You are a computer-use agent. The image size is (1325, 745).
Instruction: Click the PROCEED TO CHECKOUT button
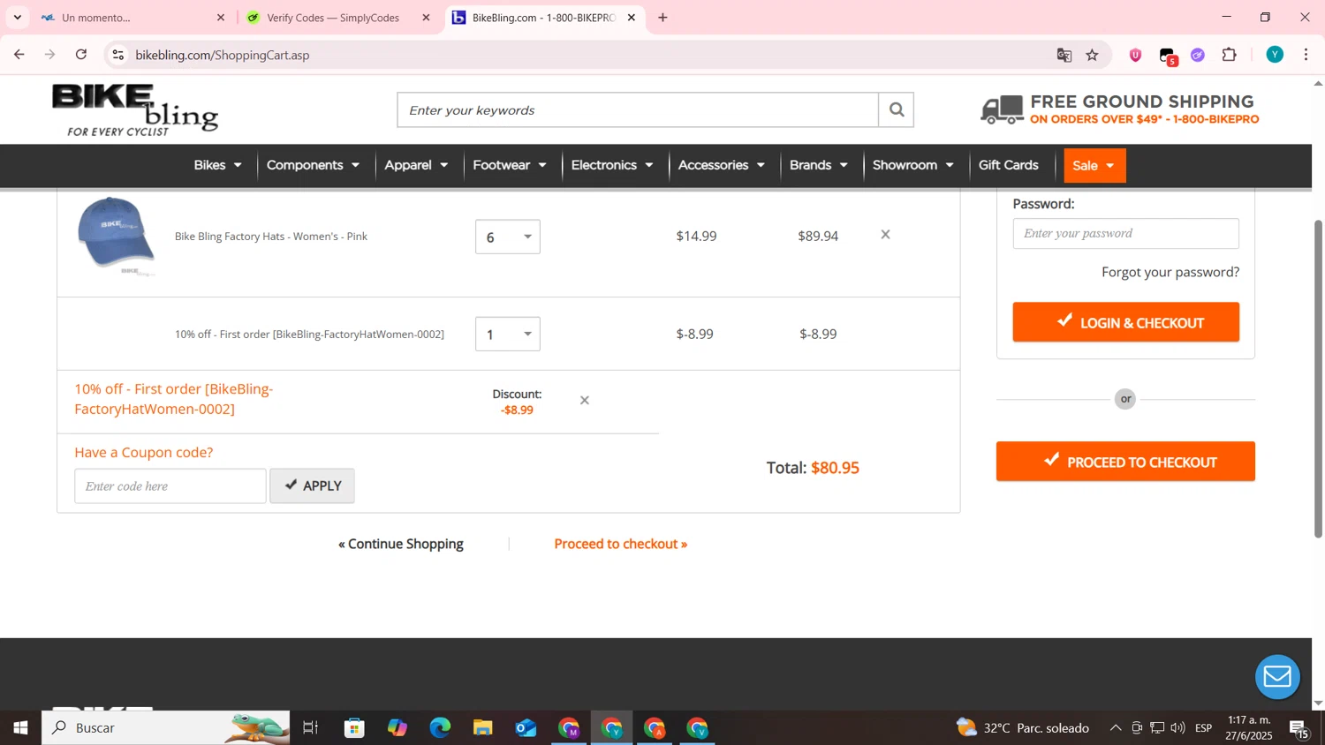[x=1125, y=462]
